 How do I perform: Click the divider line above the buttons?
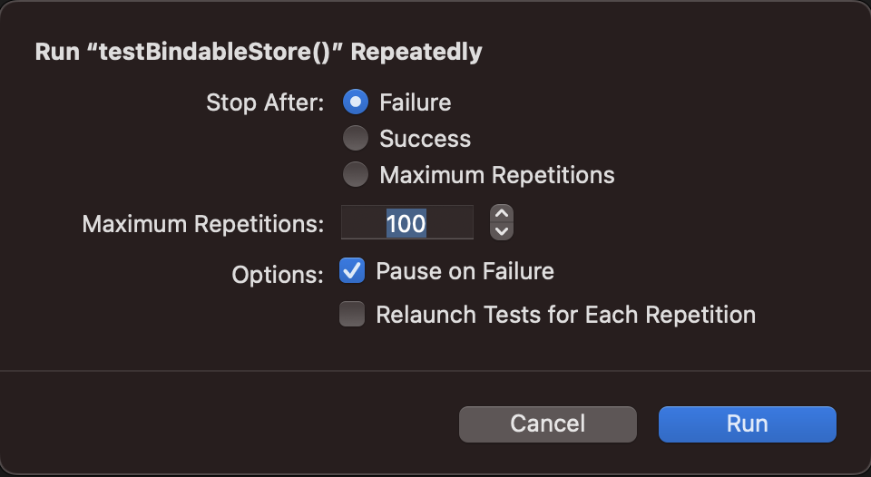435,370
